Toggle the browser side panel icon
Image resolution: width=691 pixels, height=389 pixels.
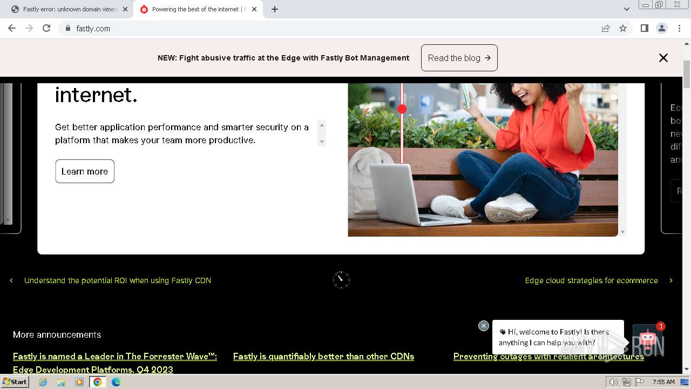click(645, 28)
